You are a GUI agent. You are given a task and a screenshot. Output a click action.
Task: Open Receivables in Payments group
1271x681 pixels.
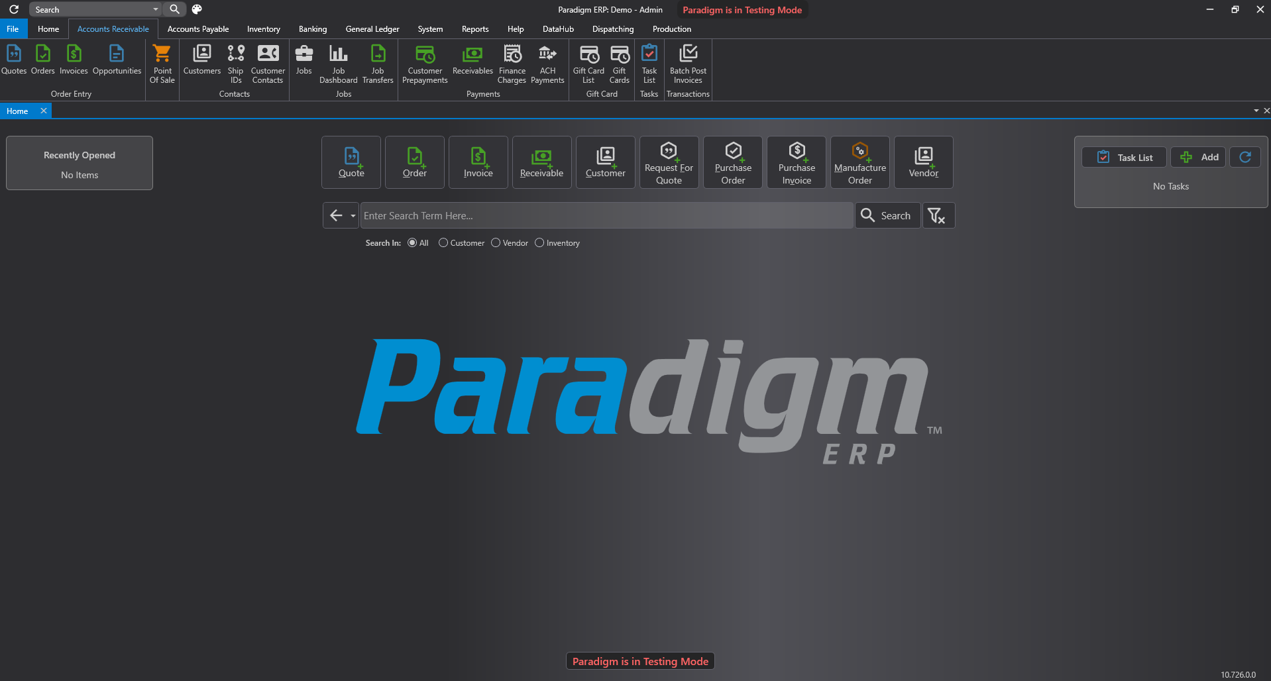(x=472, y=60)
